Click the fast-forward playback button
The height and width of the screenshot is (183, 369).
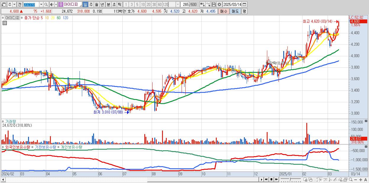tap(276, 179)
